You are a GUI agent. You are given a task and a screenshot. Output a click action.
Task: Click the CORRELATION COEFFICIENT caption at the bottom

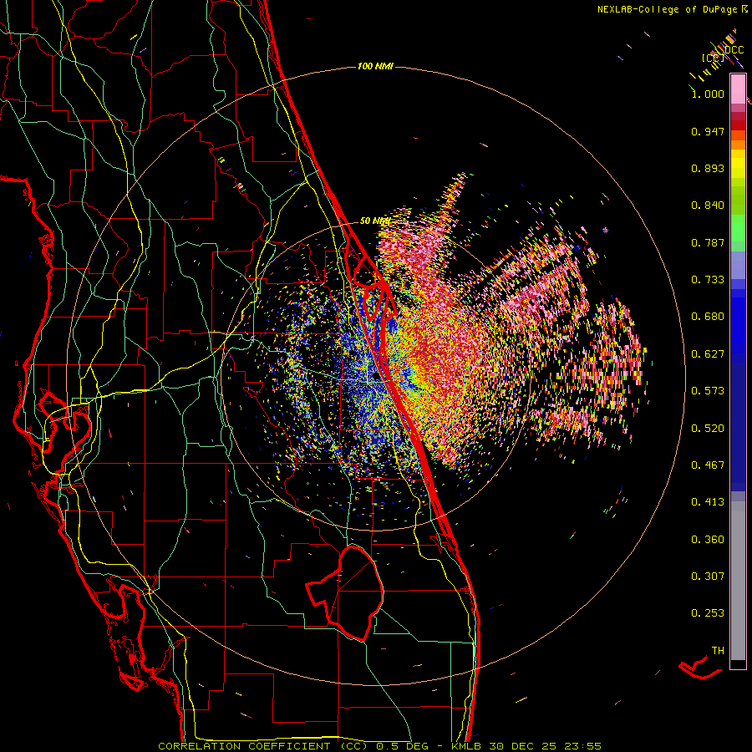click(379, 746)
